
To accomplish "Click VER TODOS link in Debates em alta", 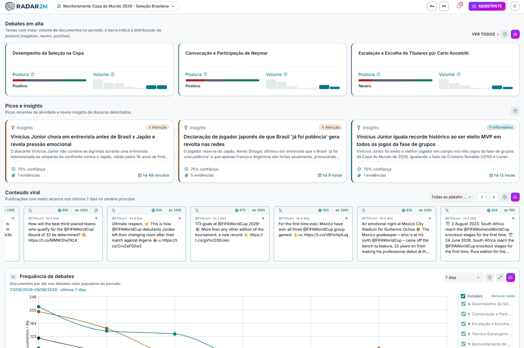I will click(x=485, y=34).
